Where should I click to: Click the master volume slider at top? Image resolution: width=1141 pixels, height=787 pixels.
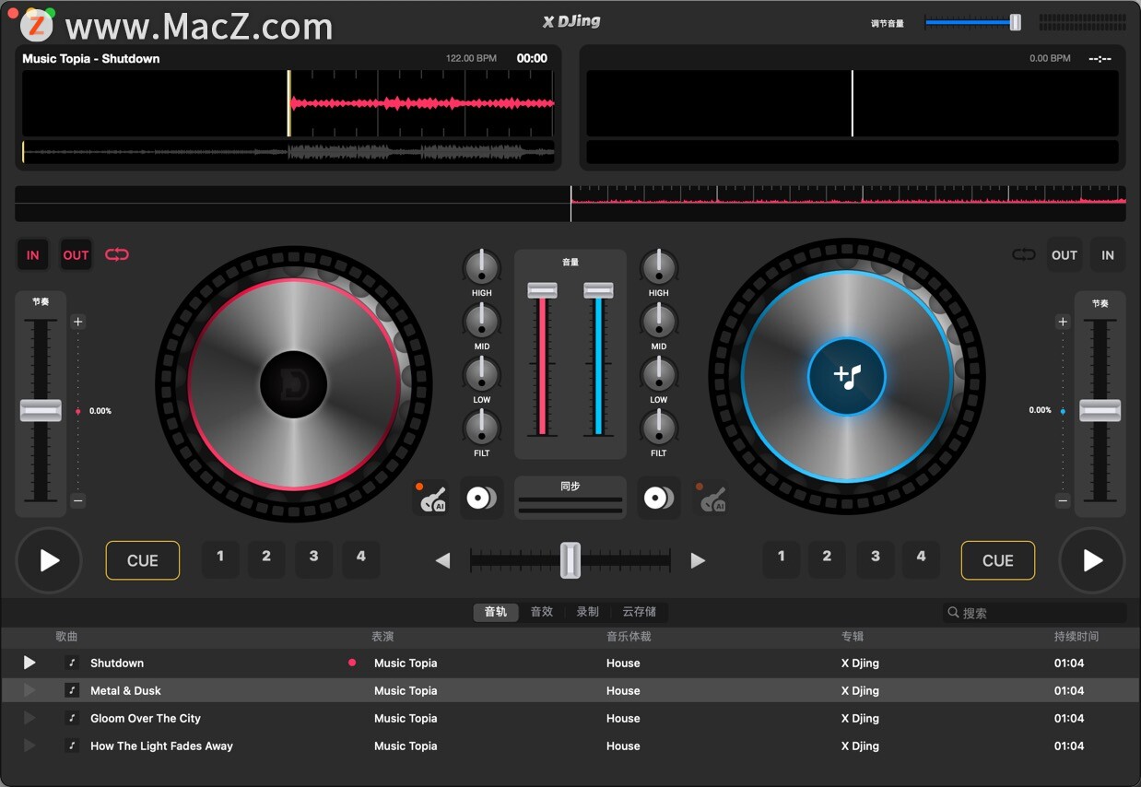(x=972, y=22)
